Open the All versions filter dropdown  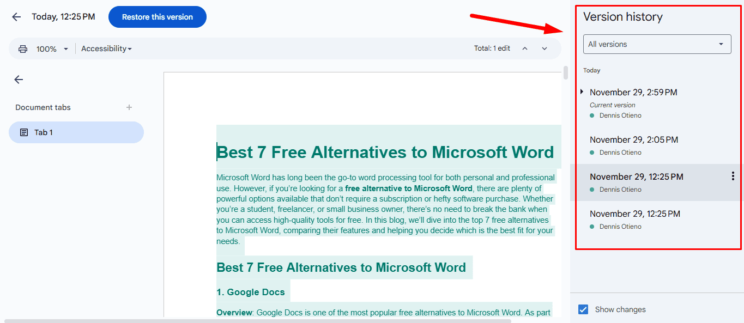657,44
